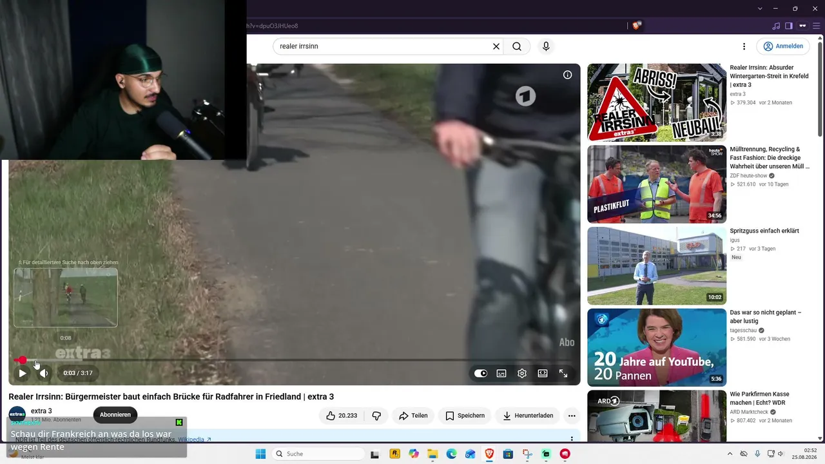Click the 0:03 / 3:17 time display
The width and height of the screenshot is (825, 464).
78,373
